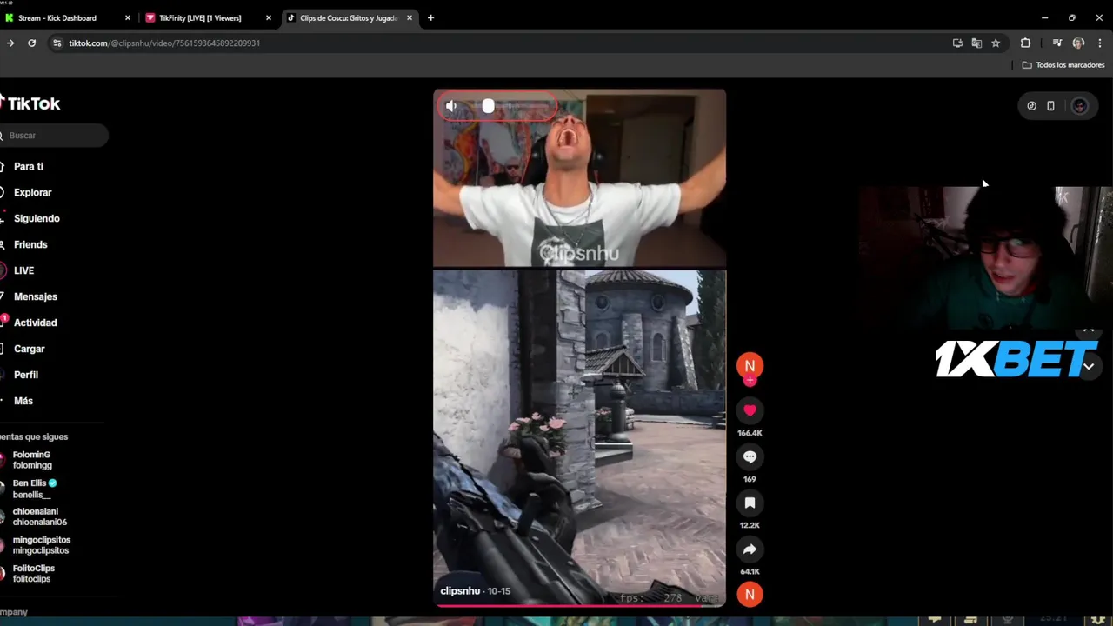Go to Para ti feed

tap(28, 166)
